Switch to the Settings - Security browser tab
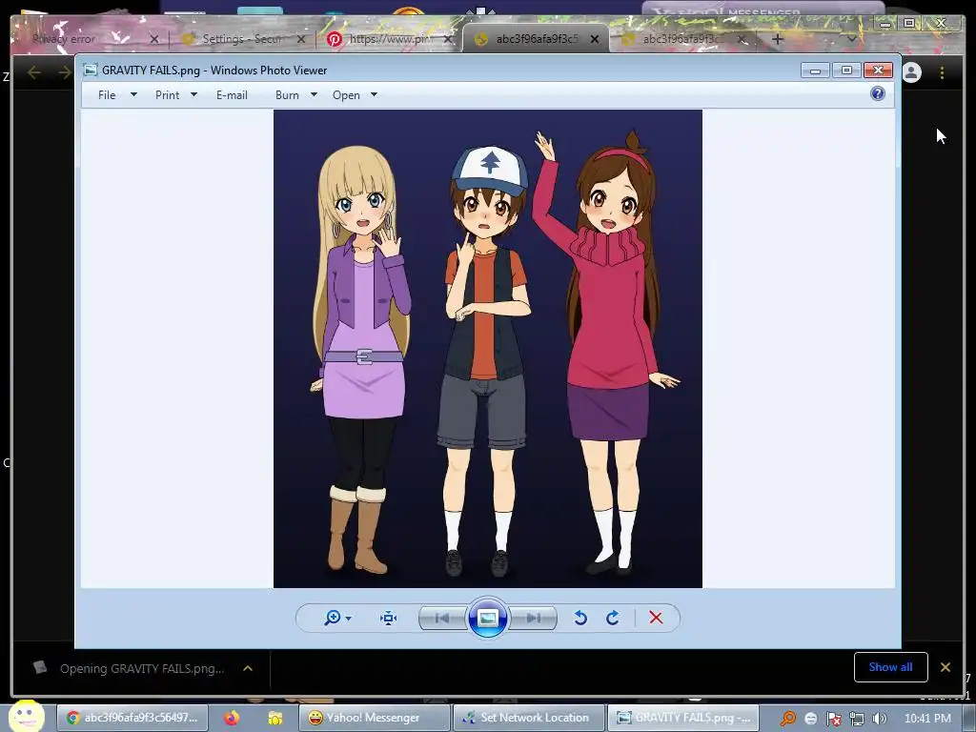 [243, 38]
